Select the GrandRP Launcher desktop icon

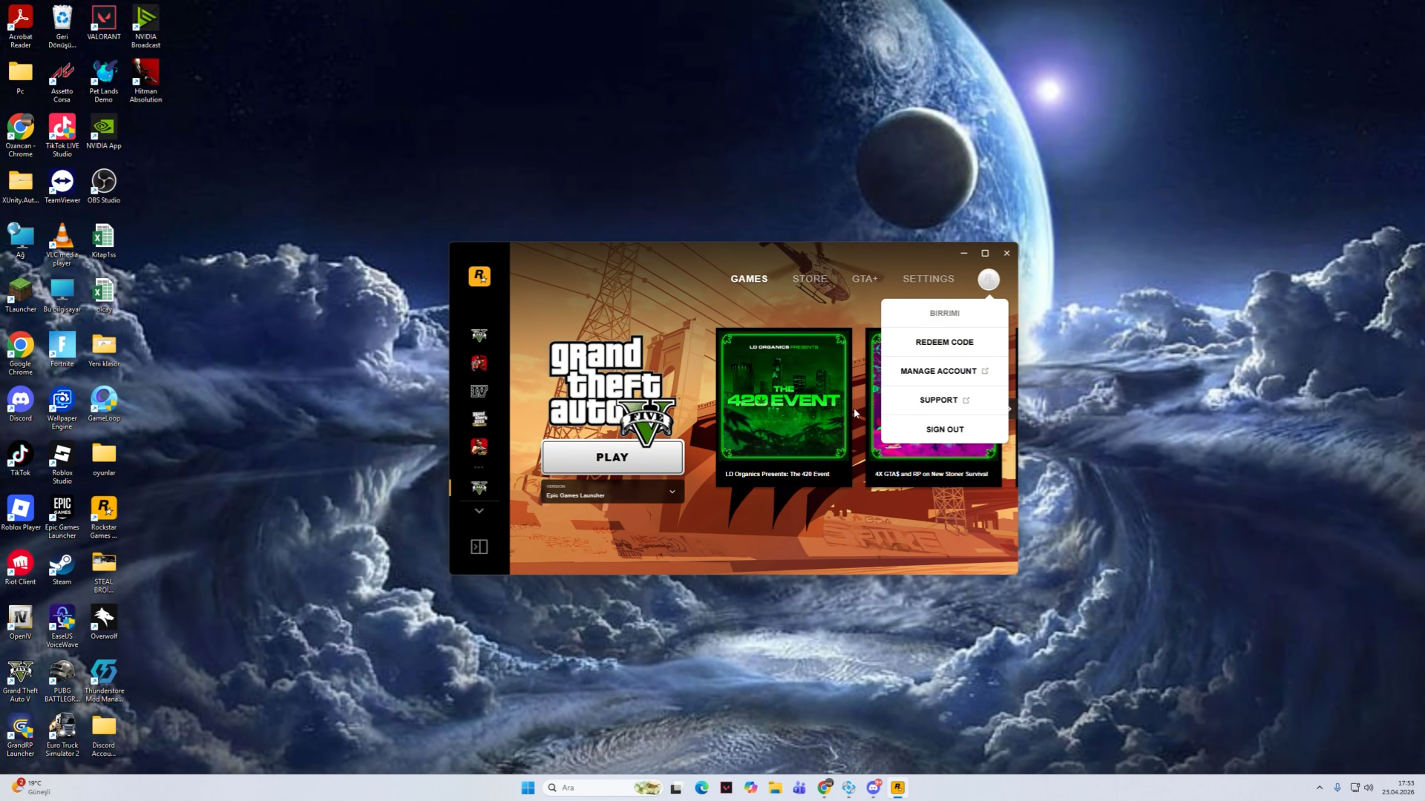21,735
